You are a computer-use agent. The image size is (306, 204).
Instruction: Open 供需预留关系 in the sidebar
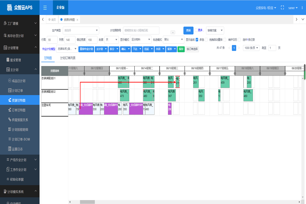[20, 120]
